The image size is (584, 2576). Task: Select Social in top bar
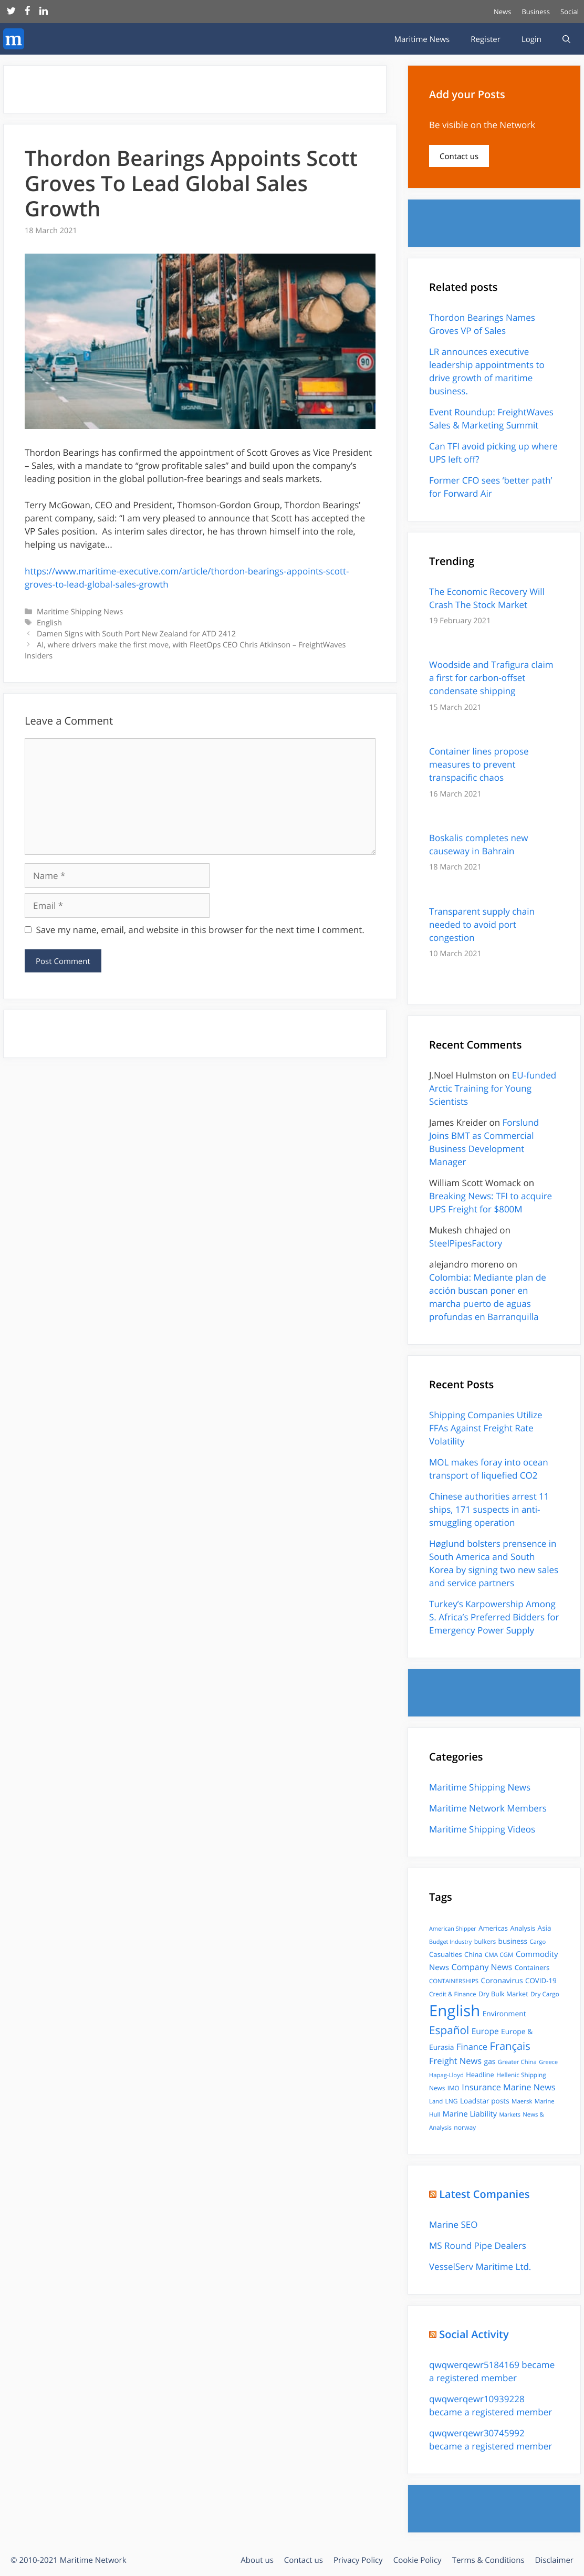(569, 12)
